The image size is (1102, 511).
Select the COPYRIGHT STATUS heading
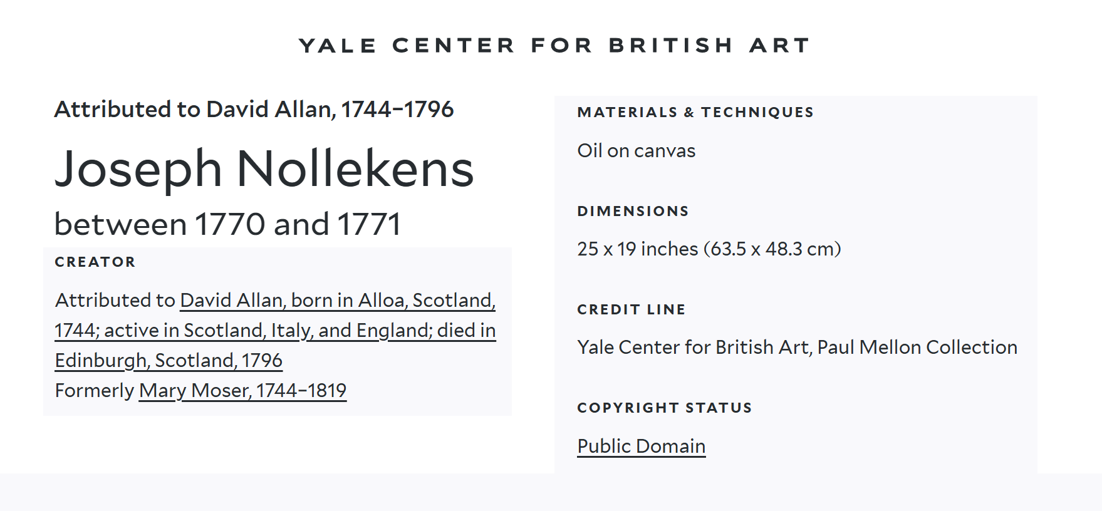tap(664, 408)
